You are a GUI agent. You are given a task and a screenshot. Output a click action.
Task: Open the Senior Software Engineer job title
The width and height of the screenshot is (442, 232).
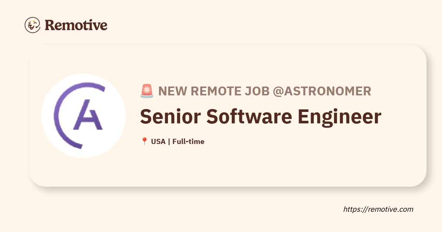260,116
